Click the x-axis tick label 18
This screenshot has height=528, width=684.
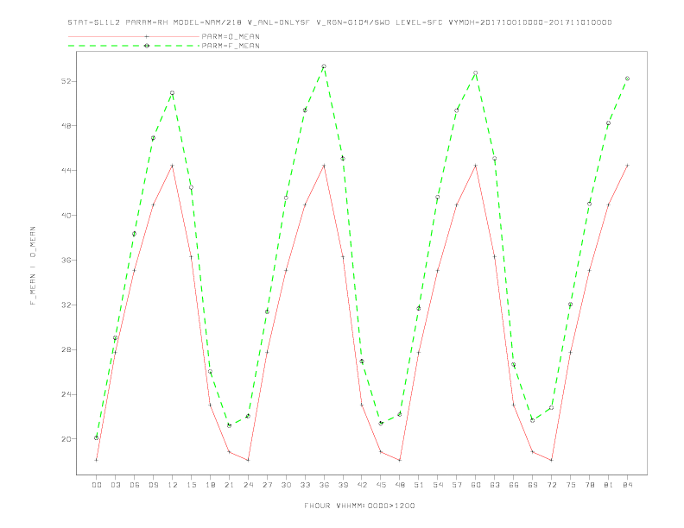210,485
